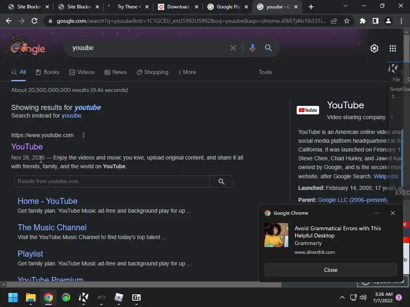This screenshot has width=410, height=307.
Task: Open Windows Start menu
Action: (x=13, y=297)
